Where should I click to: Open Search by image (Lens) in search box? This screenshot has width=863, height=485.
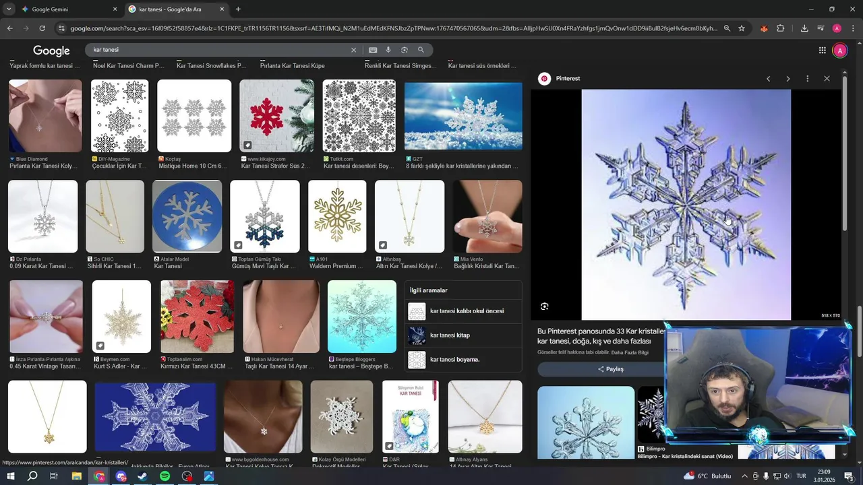[x=405, y=50]
